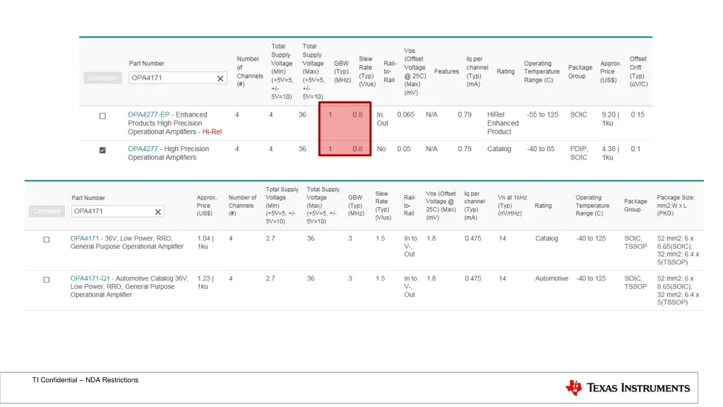Check the OPA4171-Q1 Automotive row checkbox
The width and height of the screenshot is (723, 407).
46,280
